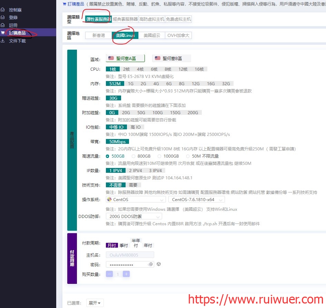This screenshot has width=326, height=308.
Task: Switch to 經典雲服務器 type tab
Action: 125,19
